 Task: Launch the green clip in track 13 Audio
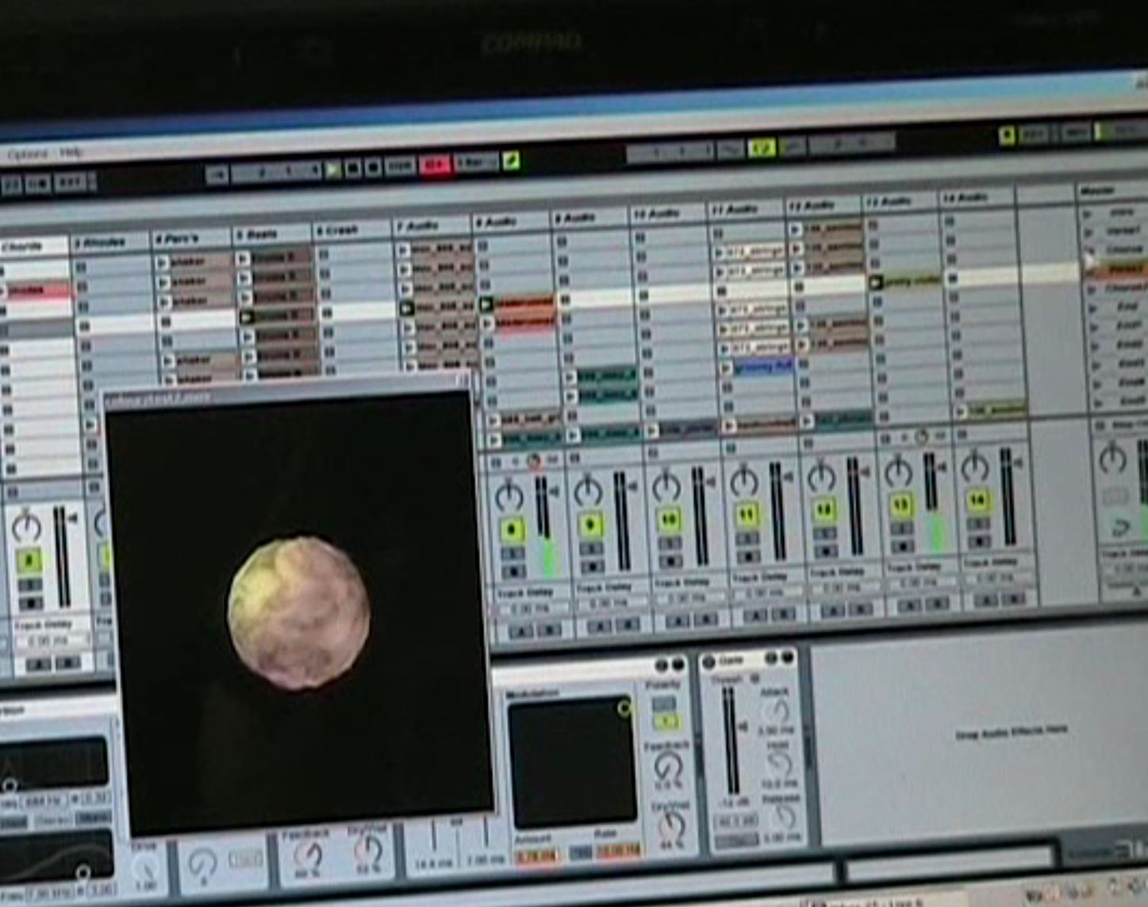pos(876,282)
